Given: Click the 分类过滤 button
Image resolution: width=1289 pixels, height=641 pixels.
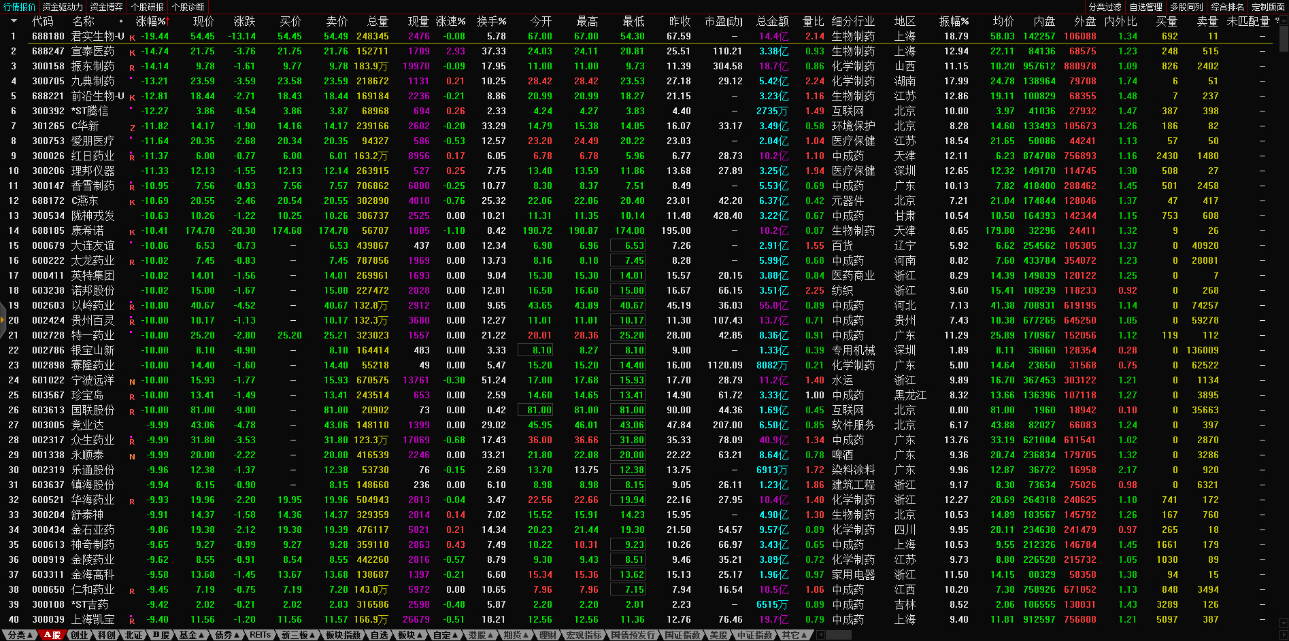Looking at the screenshot, I should pos(1105,7).
